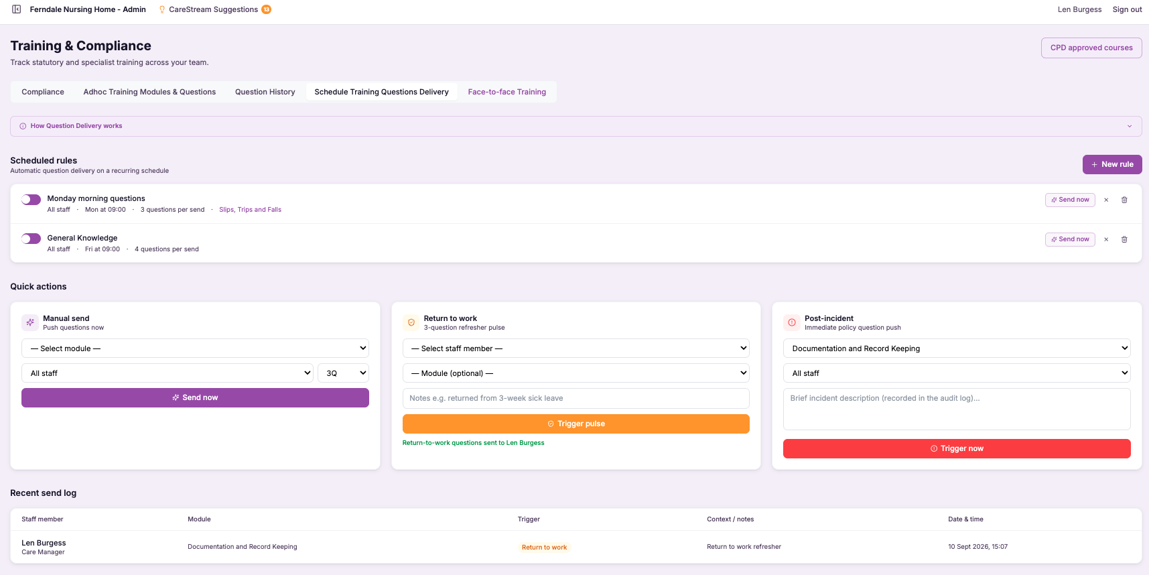Collapse the sidebar panel icon
1149x575 pixels.
[17, 9]
